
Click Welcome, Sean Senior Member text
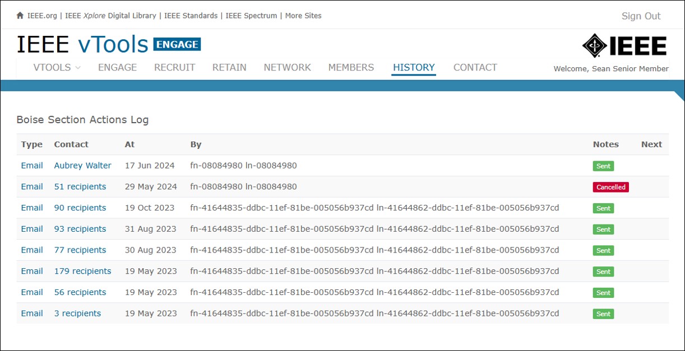click(x=611, y=69)
